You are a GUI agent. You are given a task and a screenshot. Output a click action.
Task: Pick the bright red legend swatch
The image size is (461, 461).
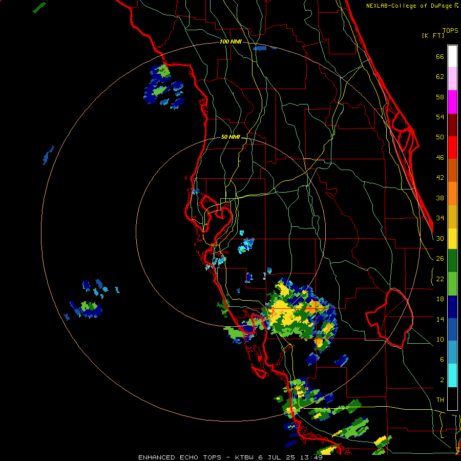tap(452, 148)
